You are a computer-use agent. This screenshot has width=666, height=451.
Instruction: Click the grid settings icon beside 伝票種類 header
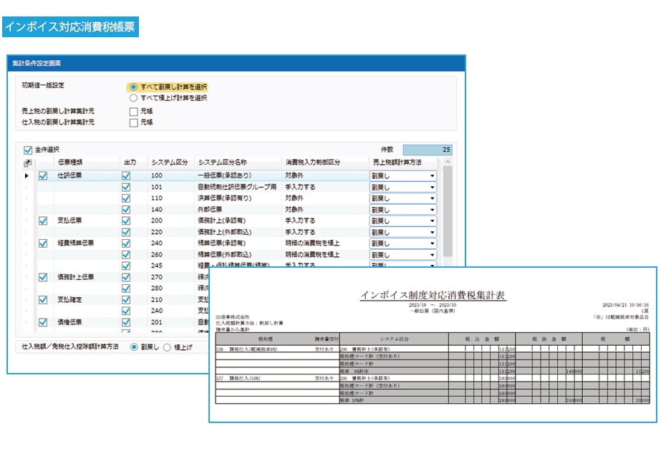coord(28,163)
